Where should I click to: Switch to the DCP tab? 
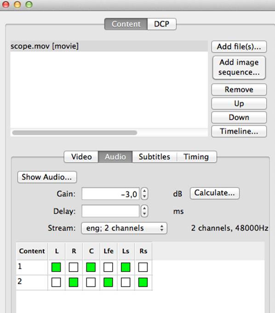coord(162,24)
